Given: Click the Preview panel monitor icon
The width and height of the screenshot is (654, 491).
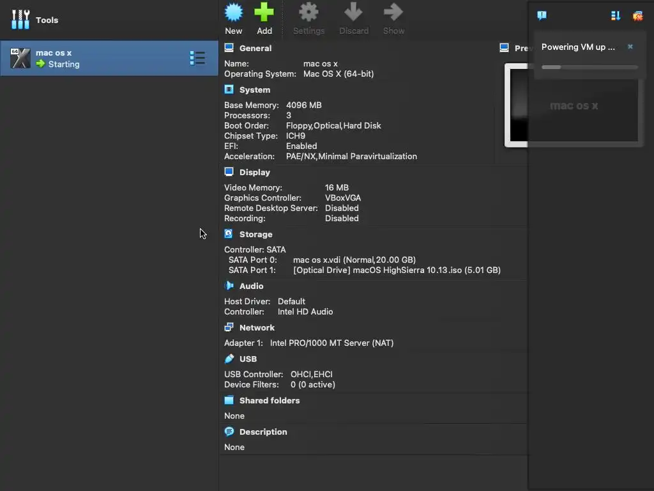Looking at the screenshot, I should click(504, 47).
